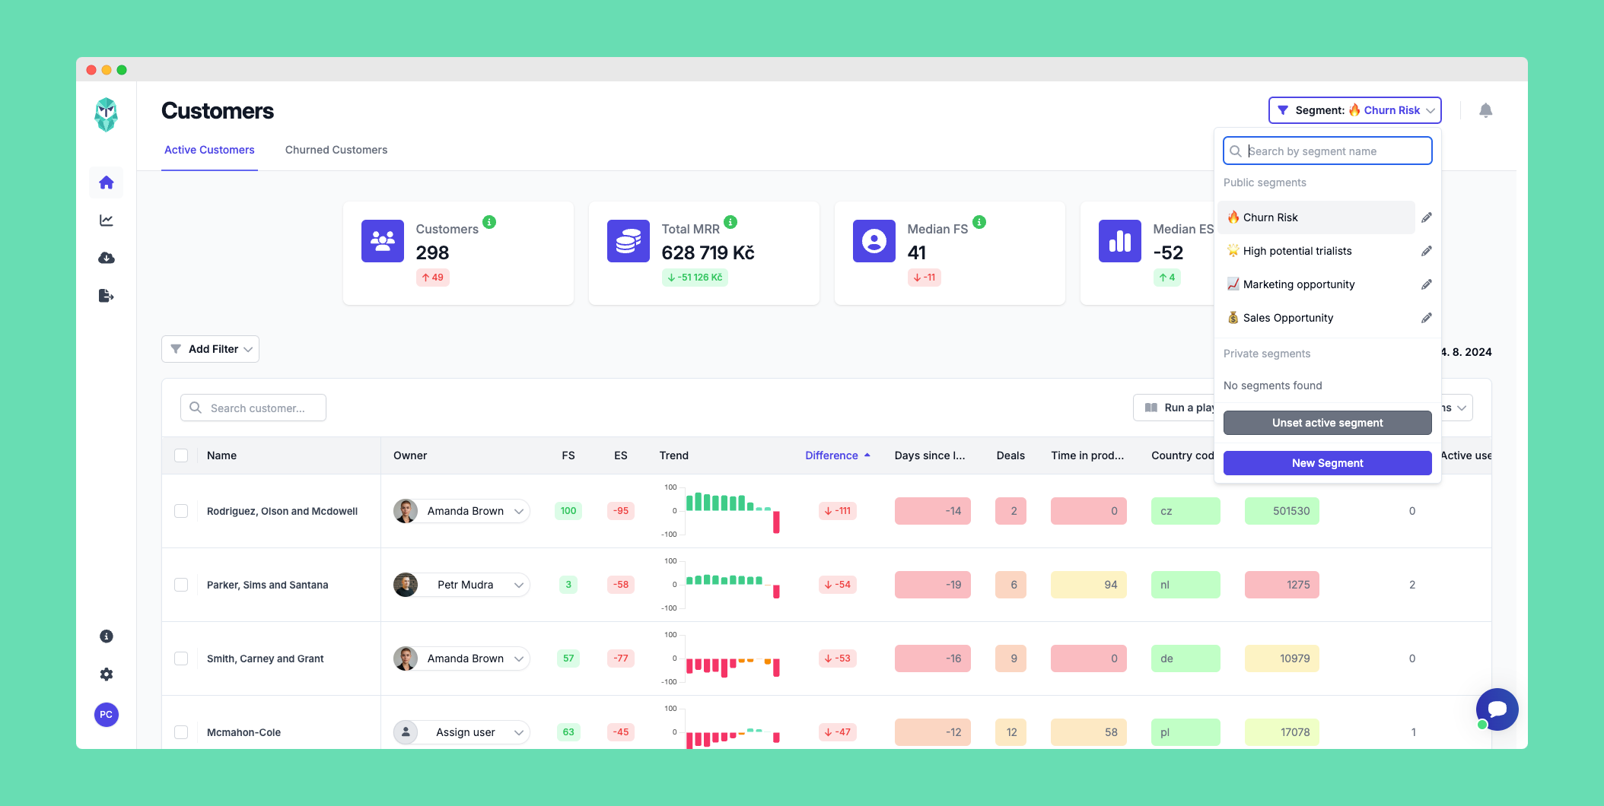Open the Home page from the sidebar
The height and width of the screenshot is (806, 1604).
pos(106,182)
